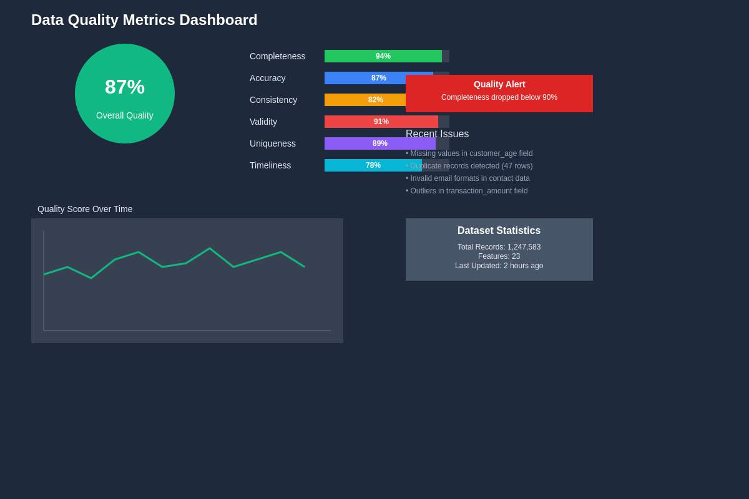Click the green 87% Overall Quality circle
The height and width of the screenshot is (499, 749).
coord(125,94)
